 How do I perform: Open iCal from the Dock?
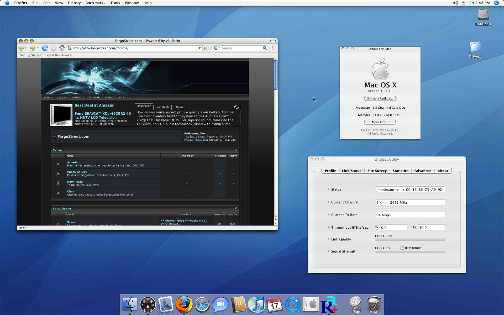pyautogui.click(x=275, y=304)
